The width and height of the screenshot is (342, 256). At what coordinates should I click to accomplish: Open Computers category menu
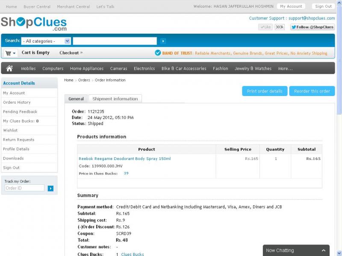(x=53, y=68)
